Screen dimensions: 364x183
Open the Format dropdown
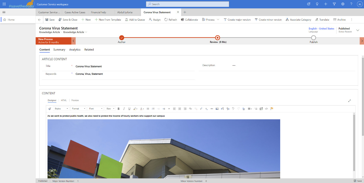[x=78, y=109]
